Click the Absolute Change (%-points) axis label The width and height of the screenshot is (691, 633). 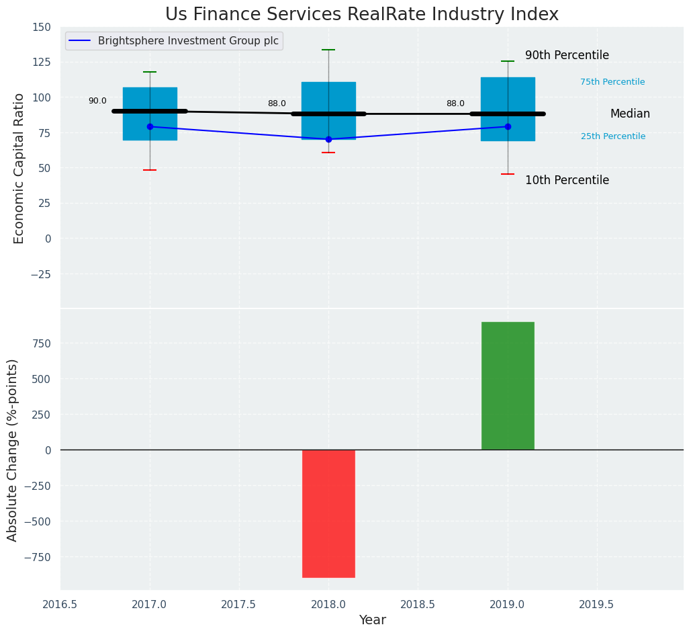[x=13, y=450]
